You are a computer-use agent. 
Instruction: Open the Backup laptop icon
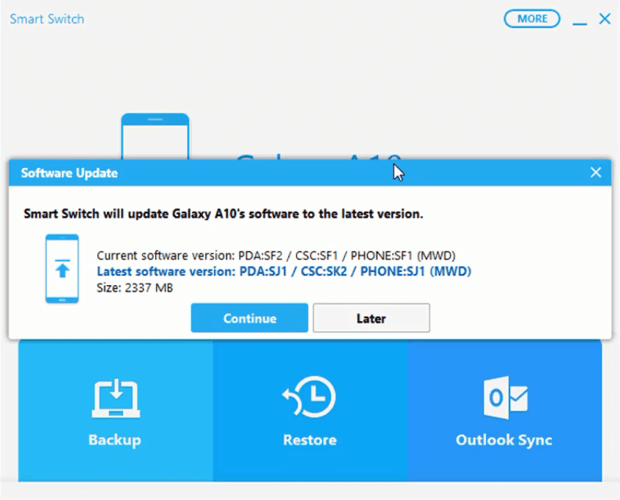116,398
